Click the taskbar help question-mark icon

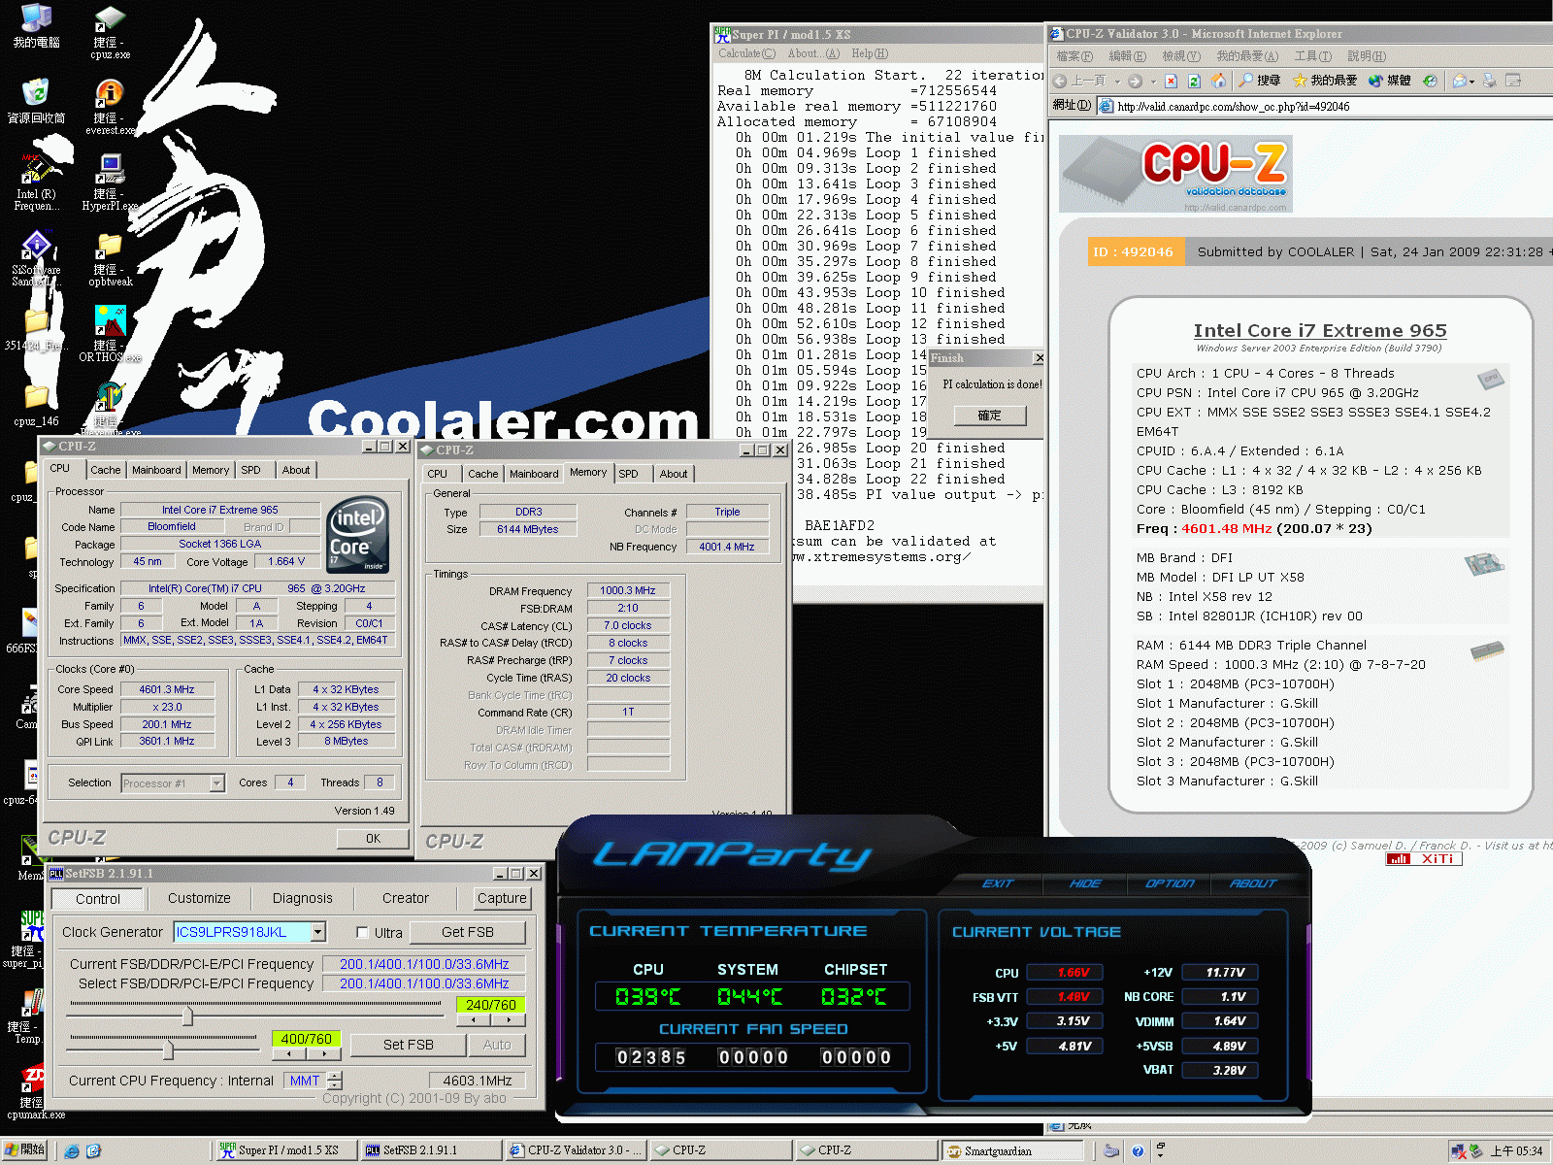tap(1138, 1151)
